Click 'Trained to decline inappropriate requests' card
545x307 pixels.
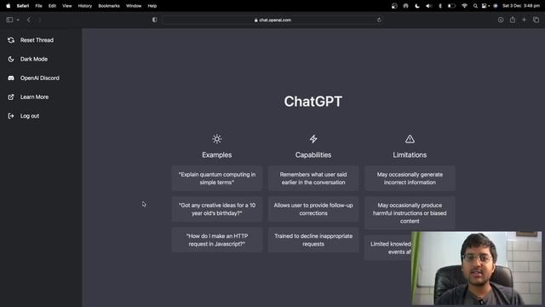click(313, 240)
